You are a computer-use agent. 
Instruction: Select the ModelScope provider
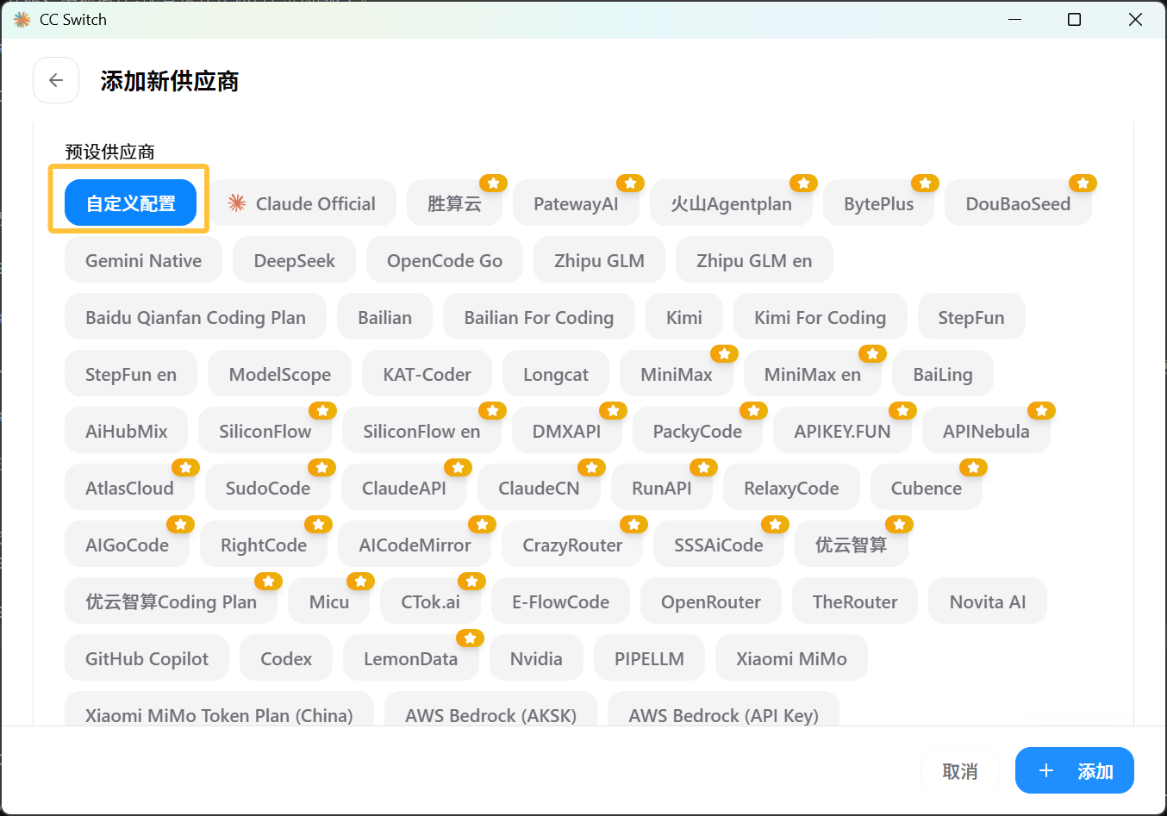coord(279,374)
